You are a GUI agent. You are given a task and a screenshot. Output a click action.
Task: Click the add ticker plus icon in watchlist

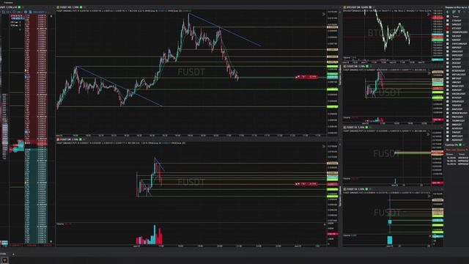click(448, 12)
